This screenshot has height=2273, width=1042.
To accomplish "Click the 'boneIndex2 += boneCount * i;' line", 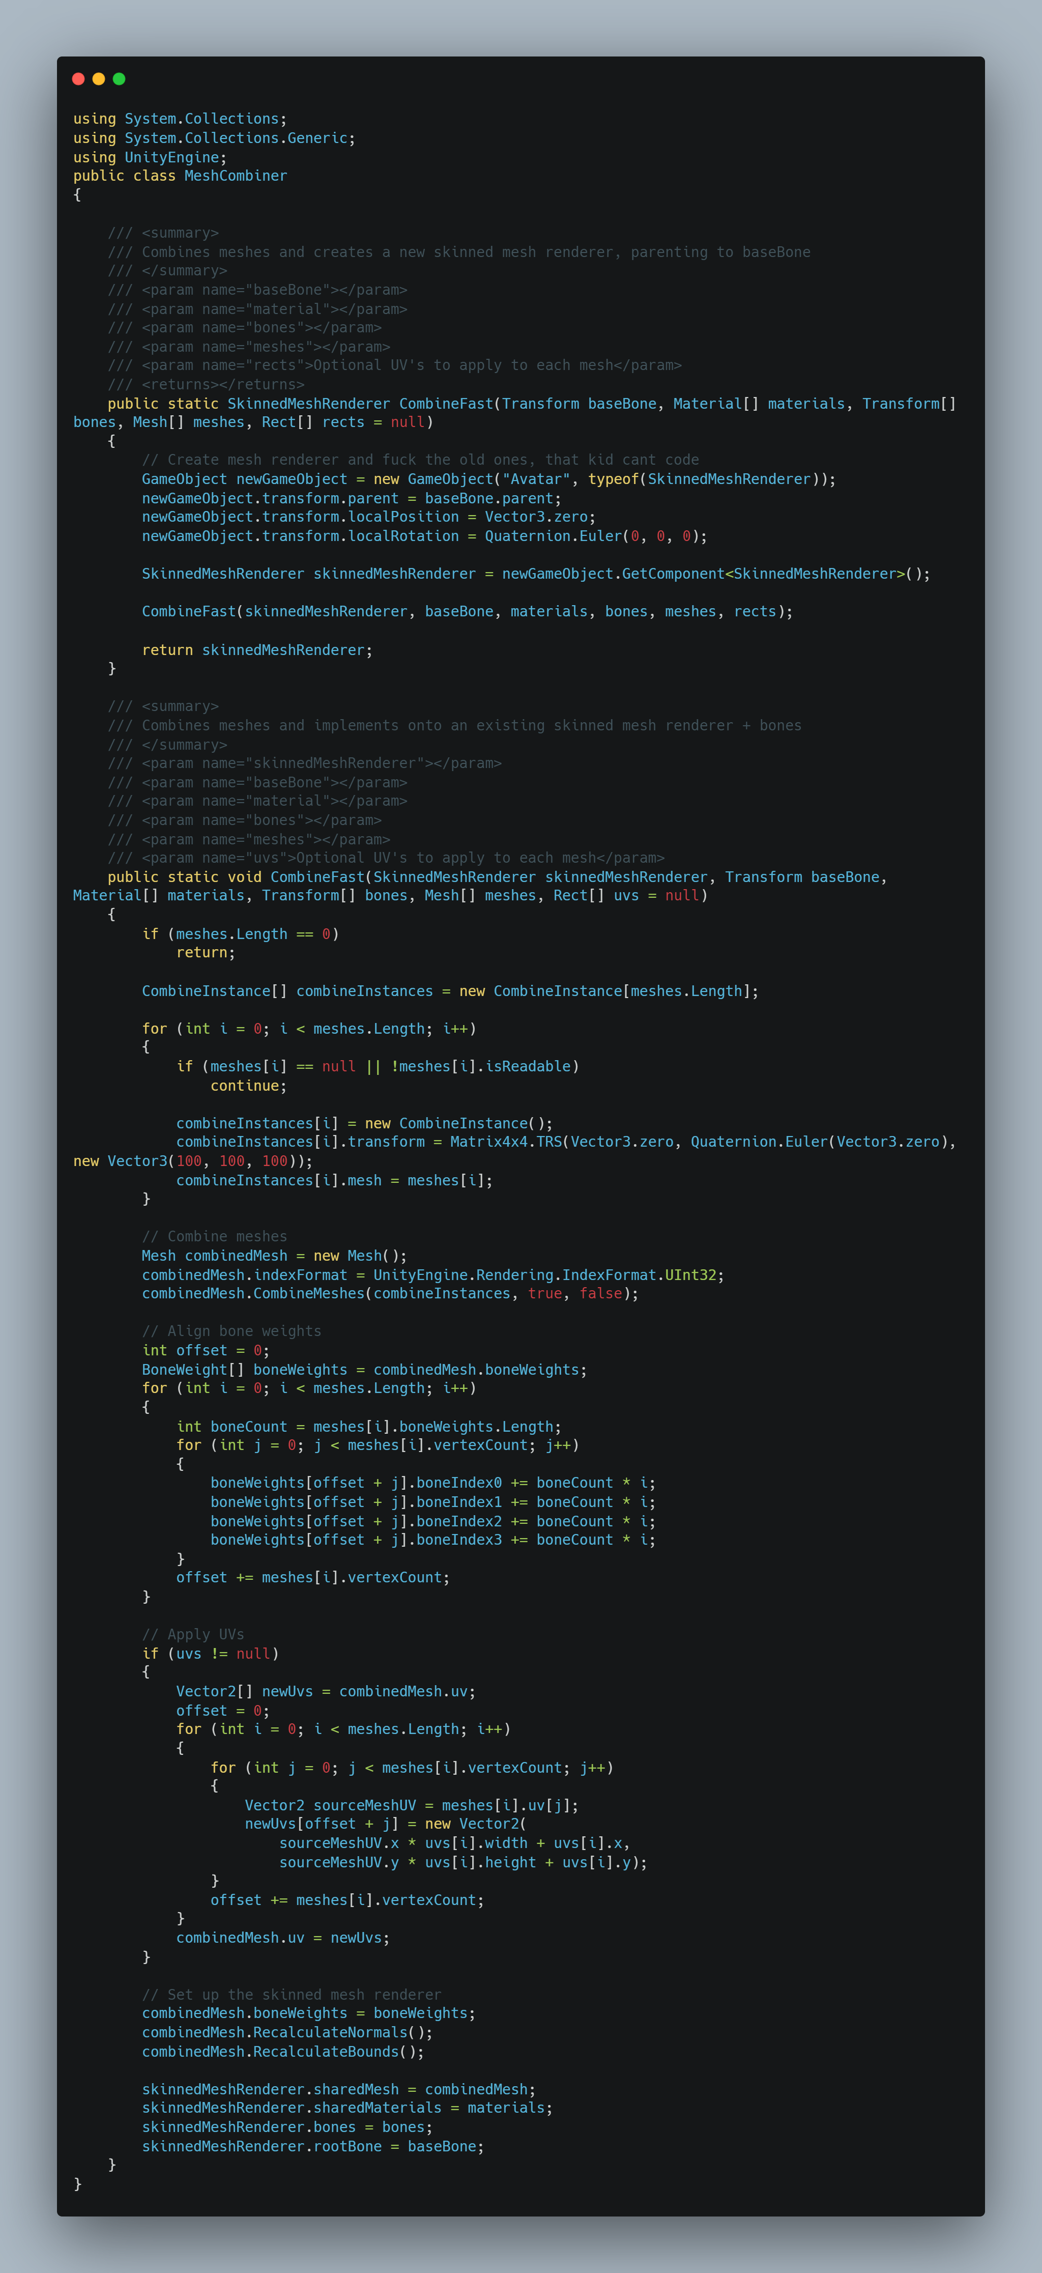I will coord(433,1521).
